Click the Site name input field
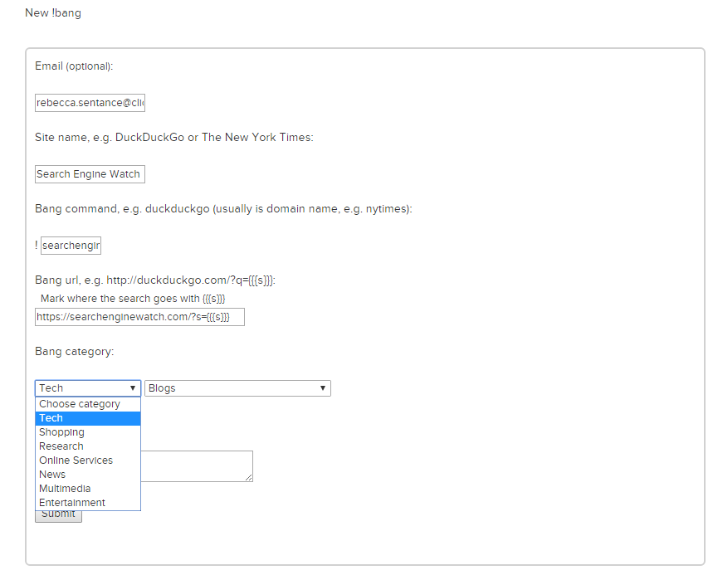718x575 pixels. coord(90,174)
